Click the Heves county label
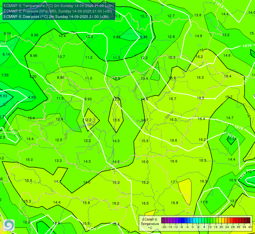The height and width of the screenshot is (234, 255). pos(136,88)
